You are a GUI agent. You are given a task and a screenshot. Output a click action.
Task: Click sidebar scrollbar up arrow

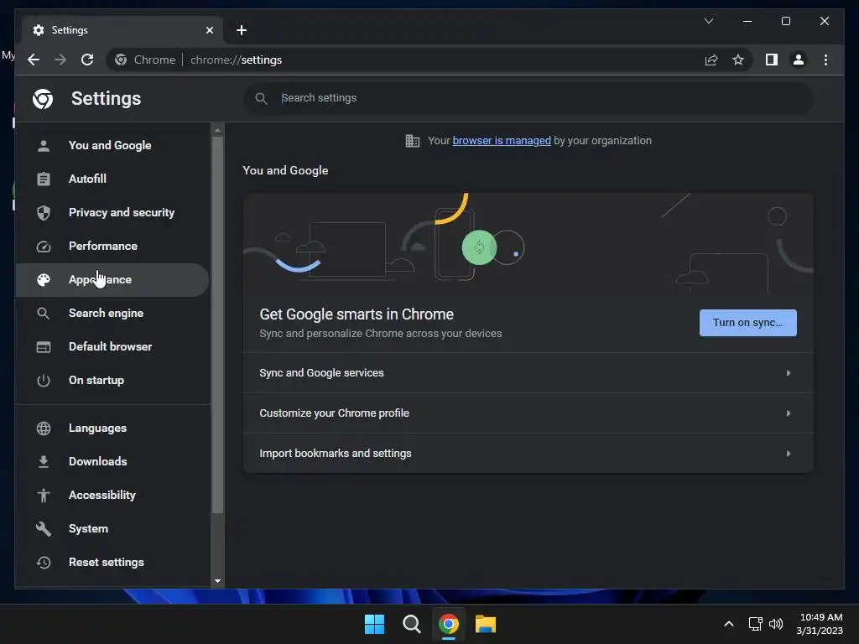[x=217, y=130]
